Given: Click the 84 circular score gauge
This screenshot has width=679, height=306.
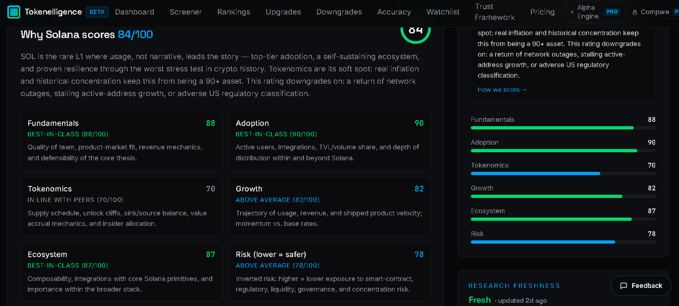Looking at the screenshot, I should click(415, 29).
